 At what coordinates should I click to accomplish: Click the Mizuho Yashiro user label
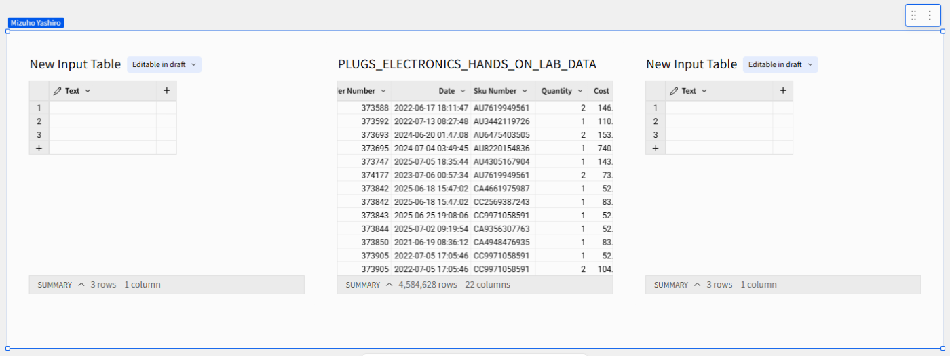coord(36,23)
